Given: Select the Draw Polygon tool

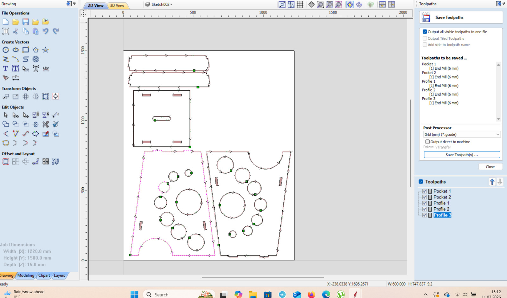Looking at the screenshot, I should click(35, 50).
